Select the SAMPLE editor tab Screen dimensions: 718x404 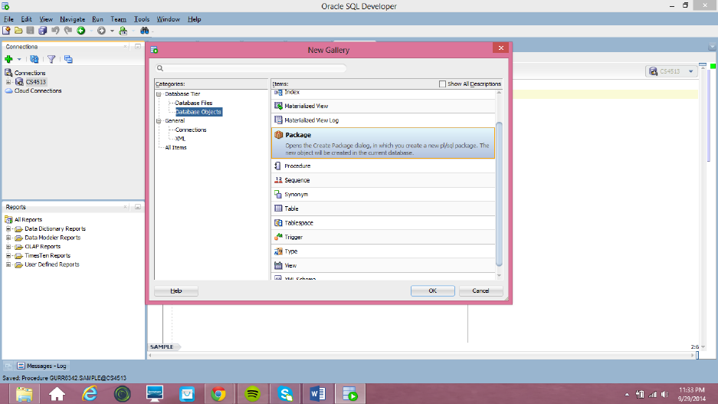coord(162,347)
